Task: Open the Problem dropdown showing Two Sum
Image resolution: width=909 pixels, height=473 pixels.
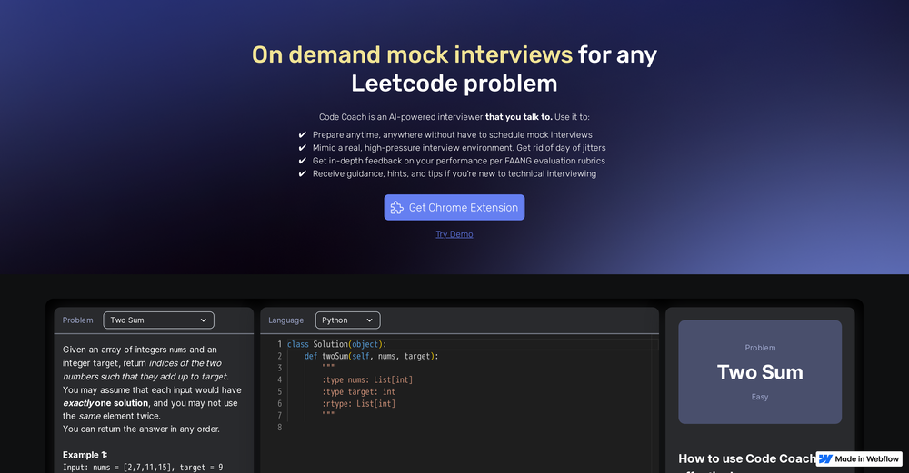Action: click(x=158, y=320)
